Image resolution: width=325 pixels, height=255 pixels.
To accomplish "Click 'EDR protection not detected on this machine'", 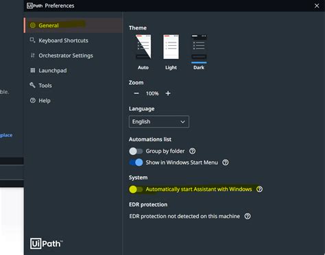I will pyautogui.click(x=184, y=216).
